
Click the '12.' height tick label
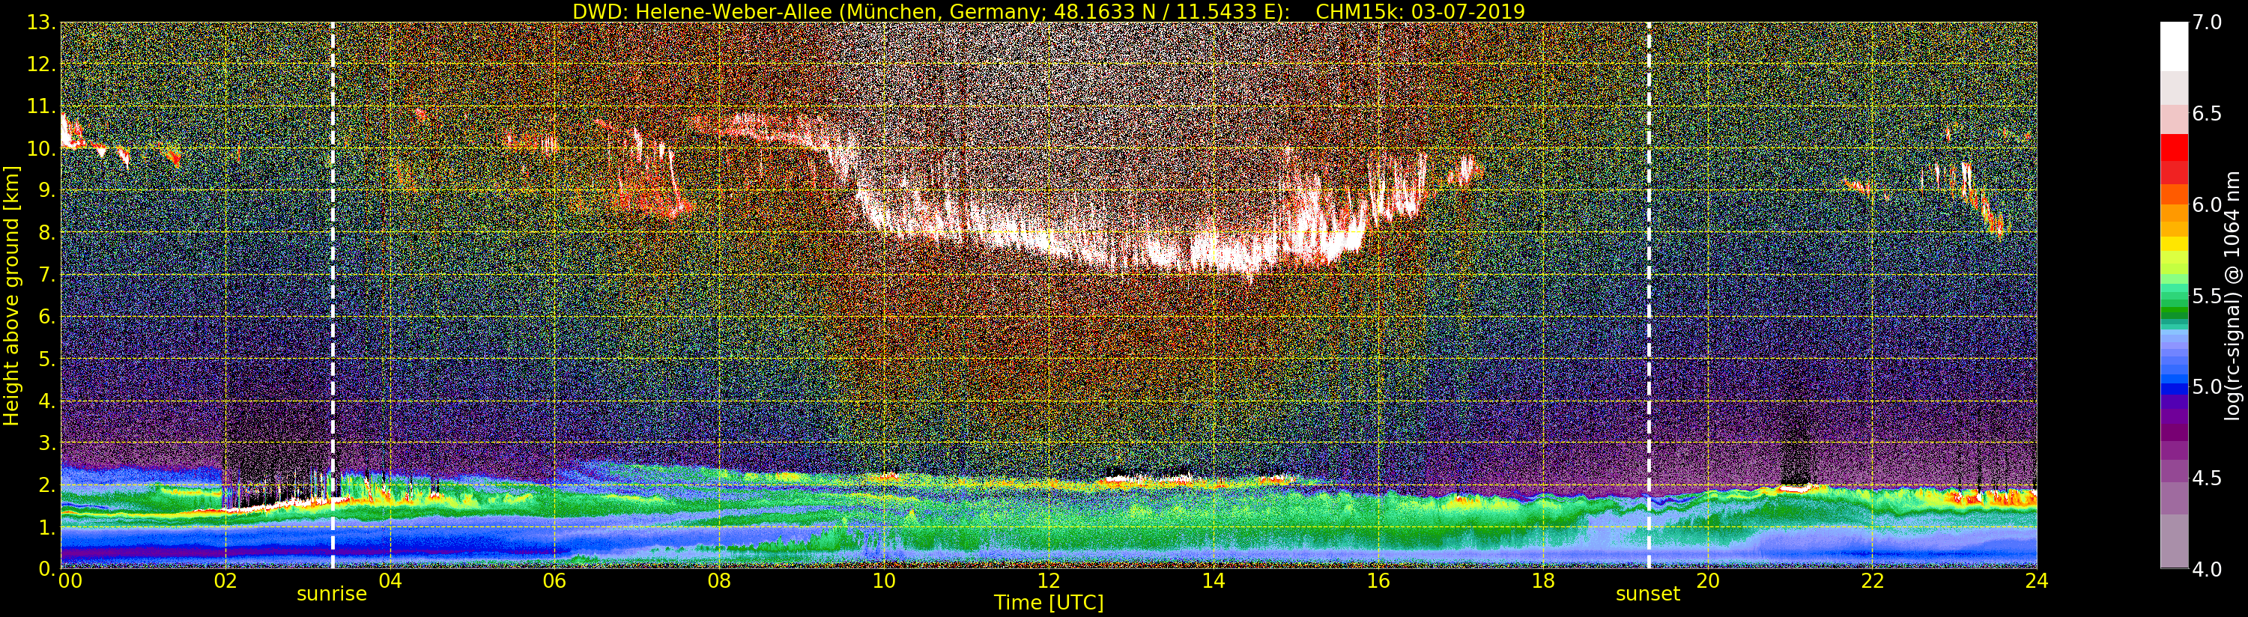pyautogui.click(x=41, y=64)
